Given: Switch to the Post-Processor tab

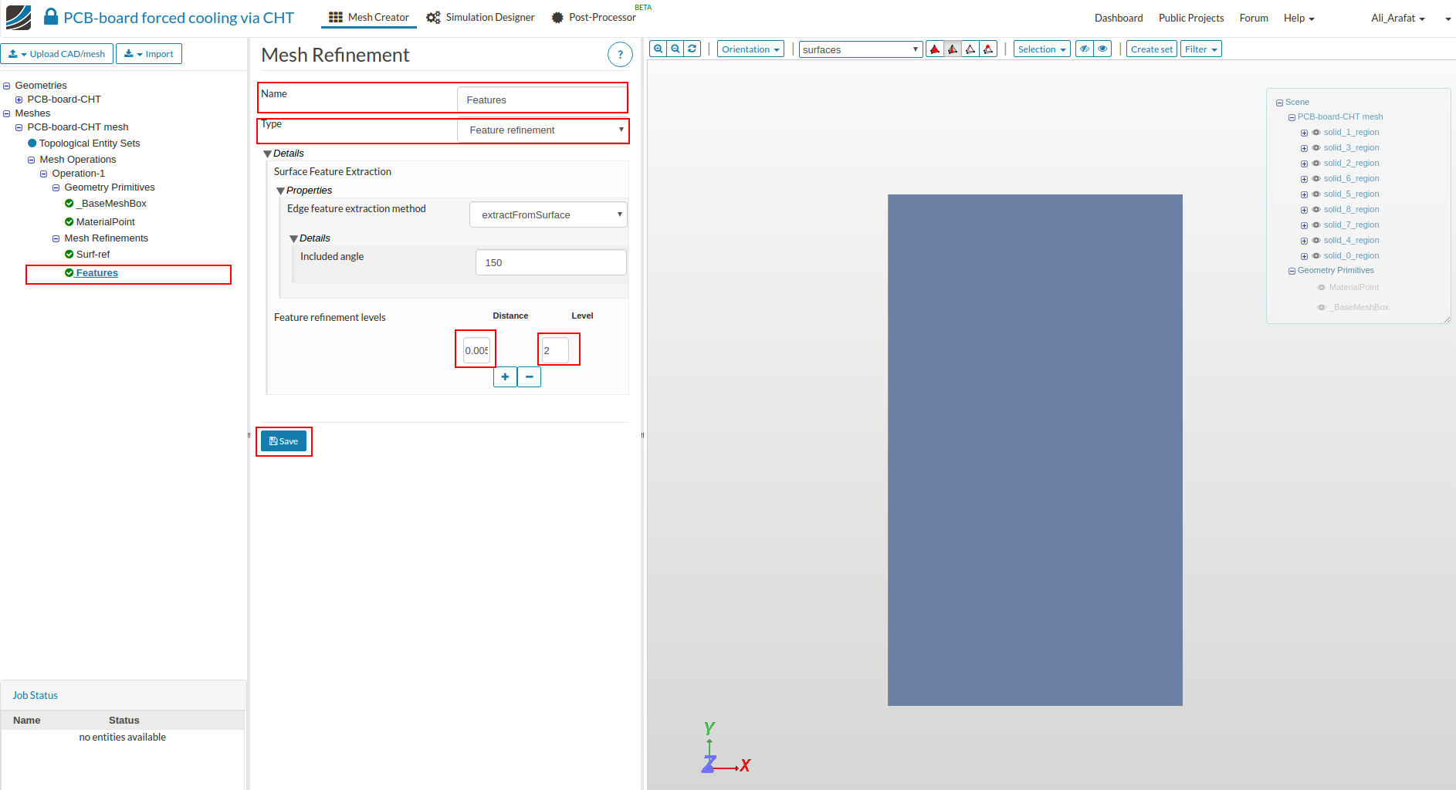Looking at the screenshot, I should pos(594,17).
